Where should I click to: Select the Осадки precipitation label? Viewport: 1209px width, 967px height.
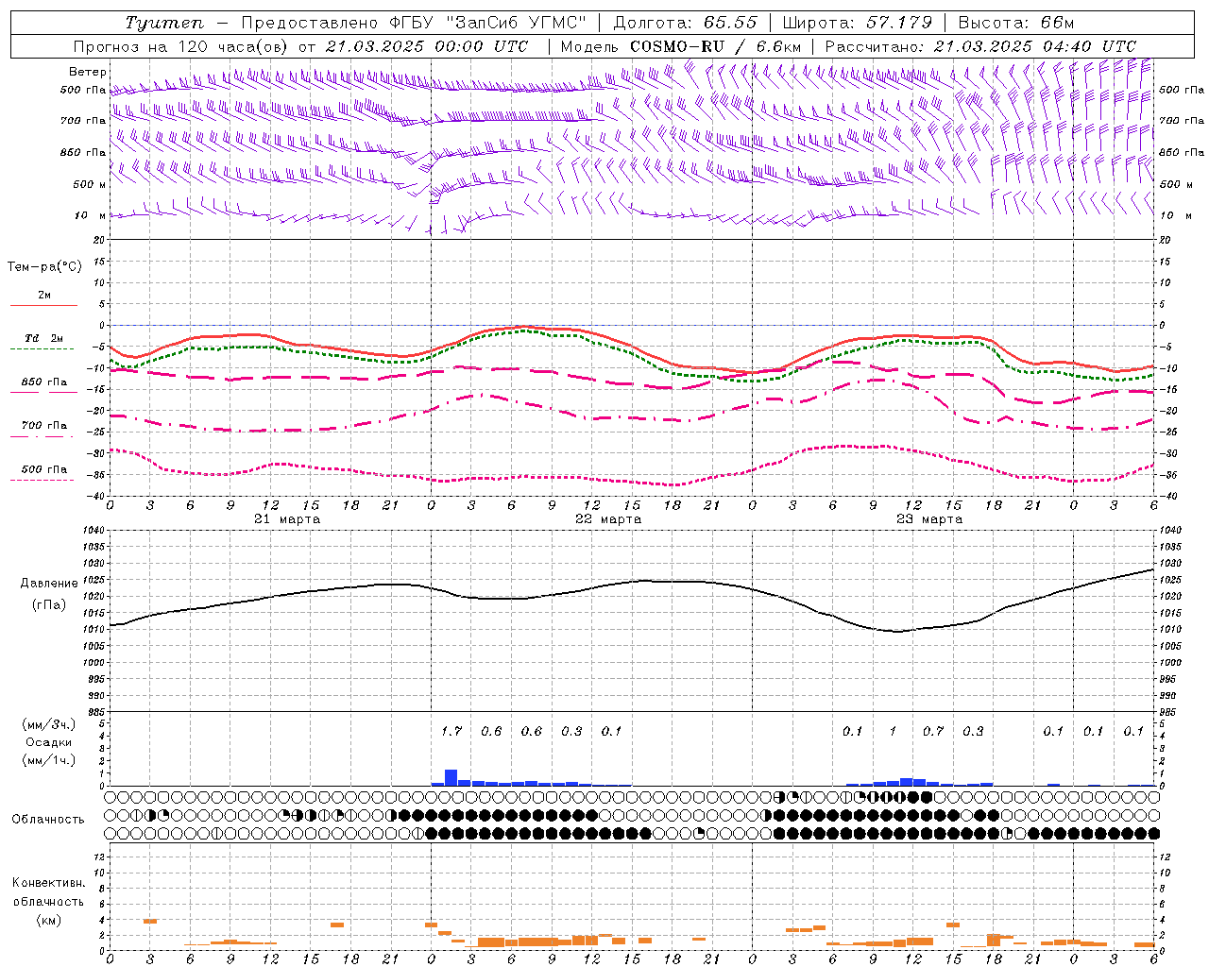click(48, 742)
